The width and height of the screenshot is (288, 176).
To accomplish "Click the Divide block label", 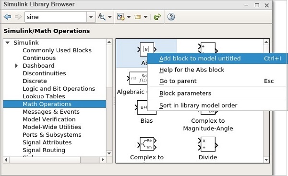I will coord(208,157).
